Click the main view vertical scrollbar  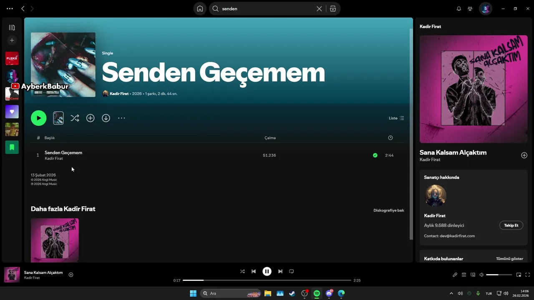pyautogui.click(x=411, y=133)
